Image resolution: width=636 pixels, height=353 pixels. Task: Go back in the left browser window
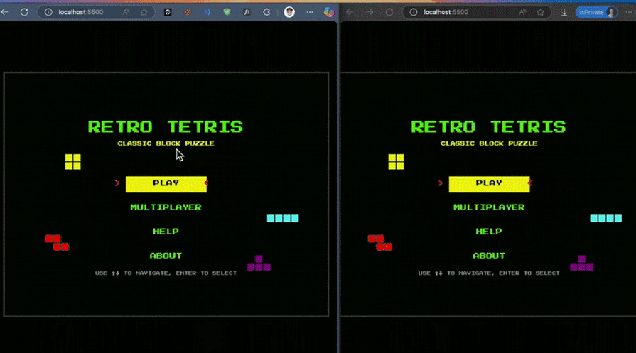pos(5,12)
